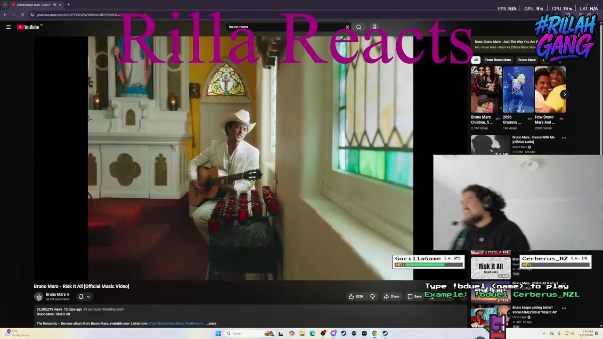
Task: Dislike the video with thumbs down
Action: click(x=373, y=296)
